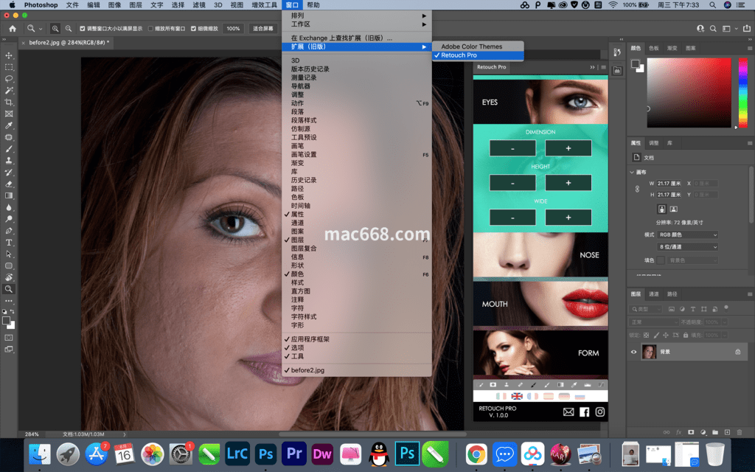The image size is (755, 472).
Task: Select the Horizontal Type tool
Action: 9,242
